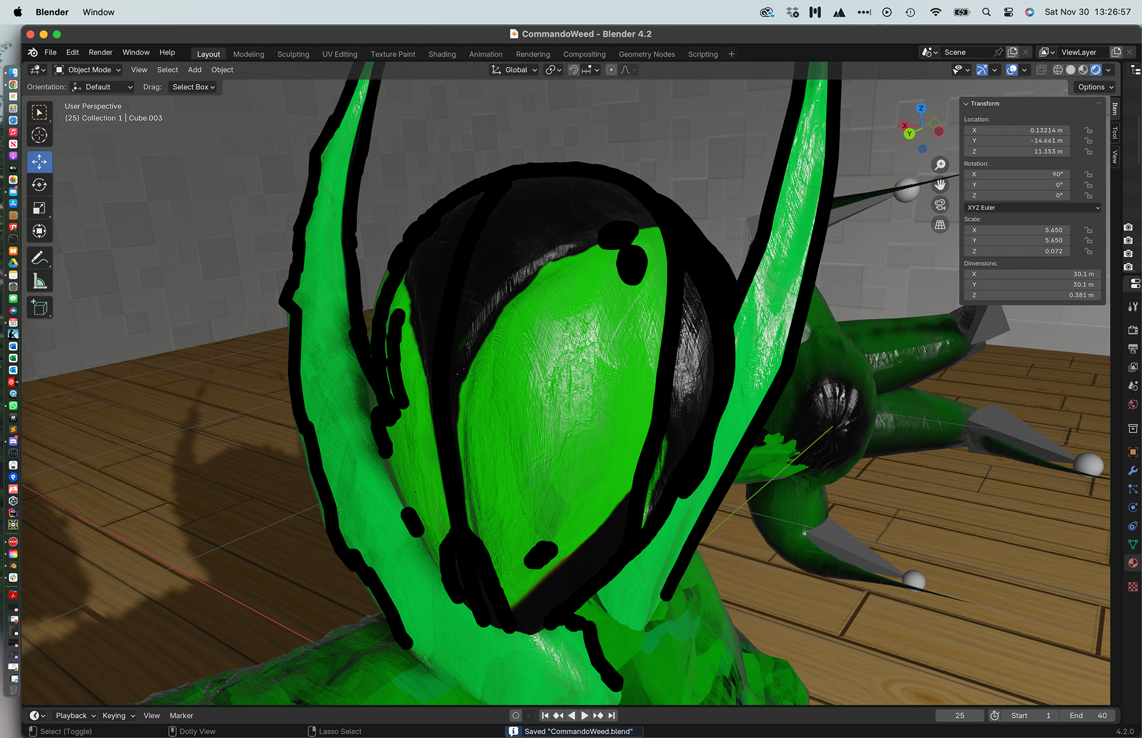
Task: Open the Playback popover
Action: (x=76, y=715)
